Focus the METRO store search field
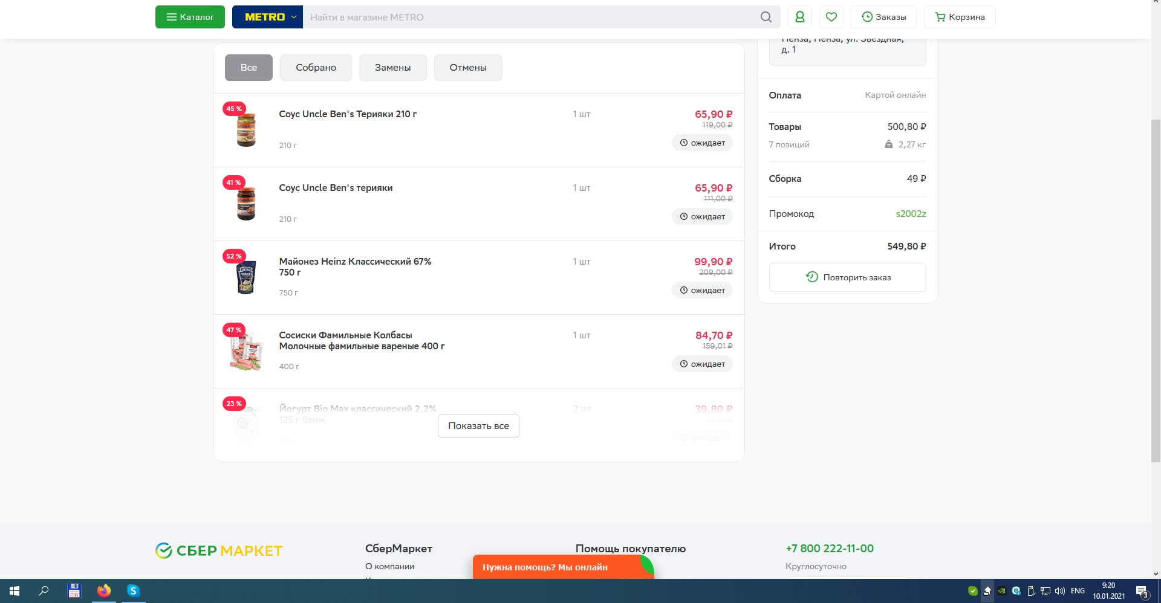 (530, 17)
